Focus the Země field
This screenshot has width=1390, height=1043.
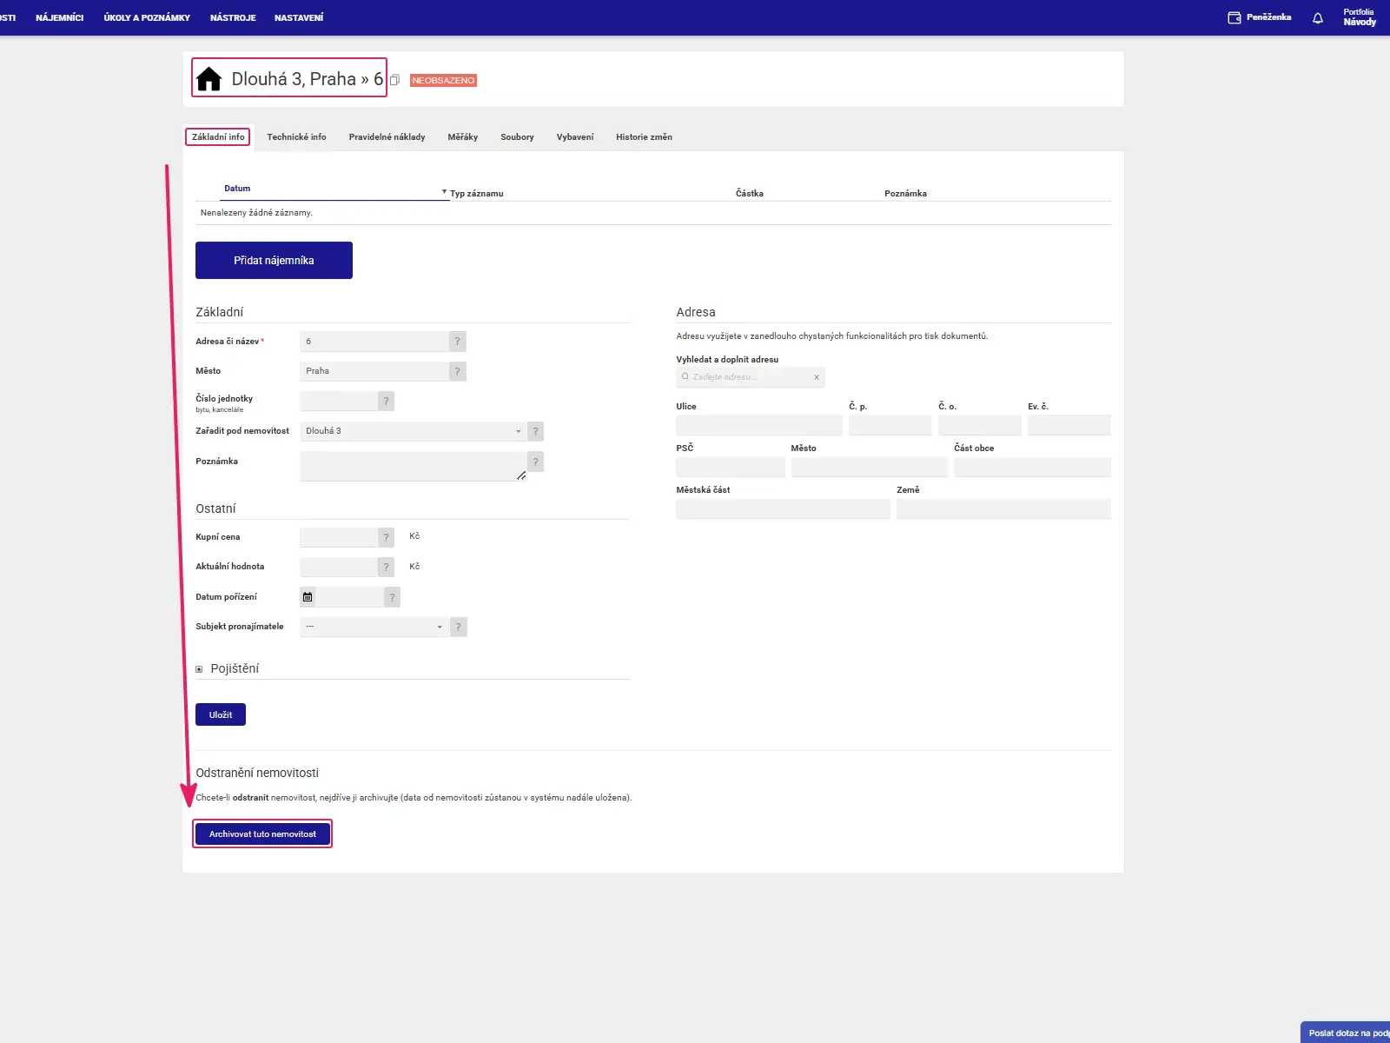point(1004,508)
